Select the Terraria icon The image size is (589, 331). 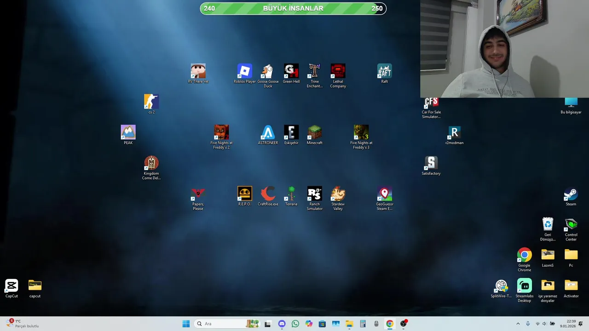pos(291,196)
